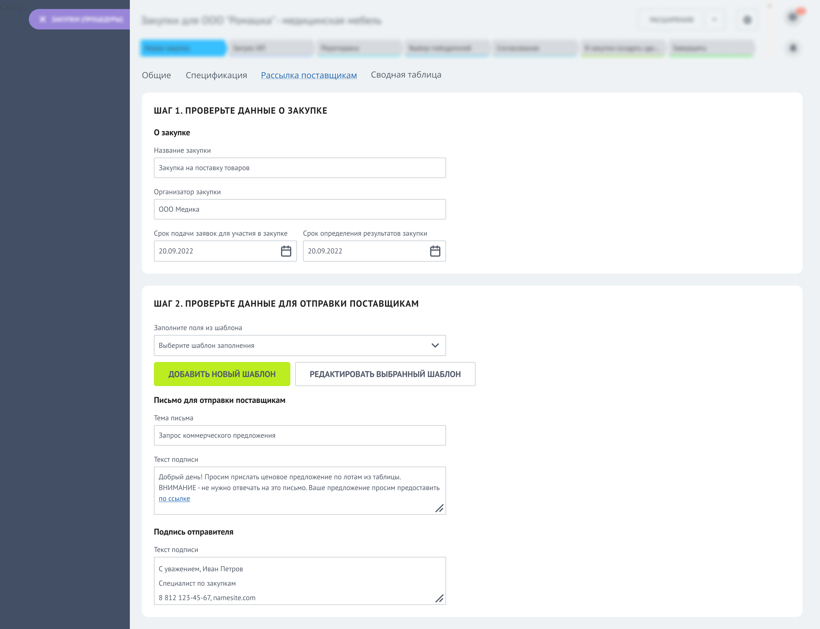The width and height of the screenshot is (820, 629).
Task: Open the 'Спецификация' tab
Action: click(x=216, y=75)
